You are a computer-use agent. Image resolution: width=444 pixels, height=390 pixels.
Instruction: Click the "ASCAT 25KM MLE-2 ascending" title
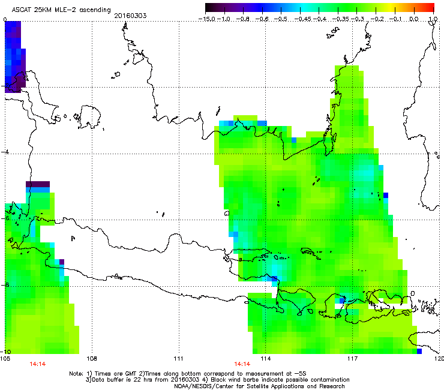[x=61, y=10]
